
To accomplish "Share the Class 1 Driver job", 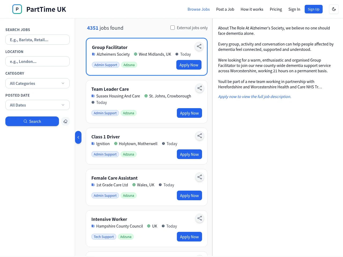I will click(200, 136).
